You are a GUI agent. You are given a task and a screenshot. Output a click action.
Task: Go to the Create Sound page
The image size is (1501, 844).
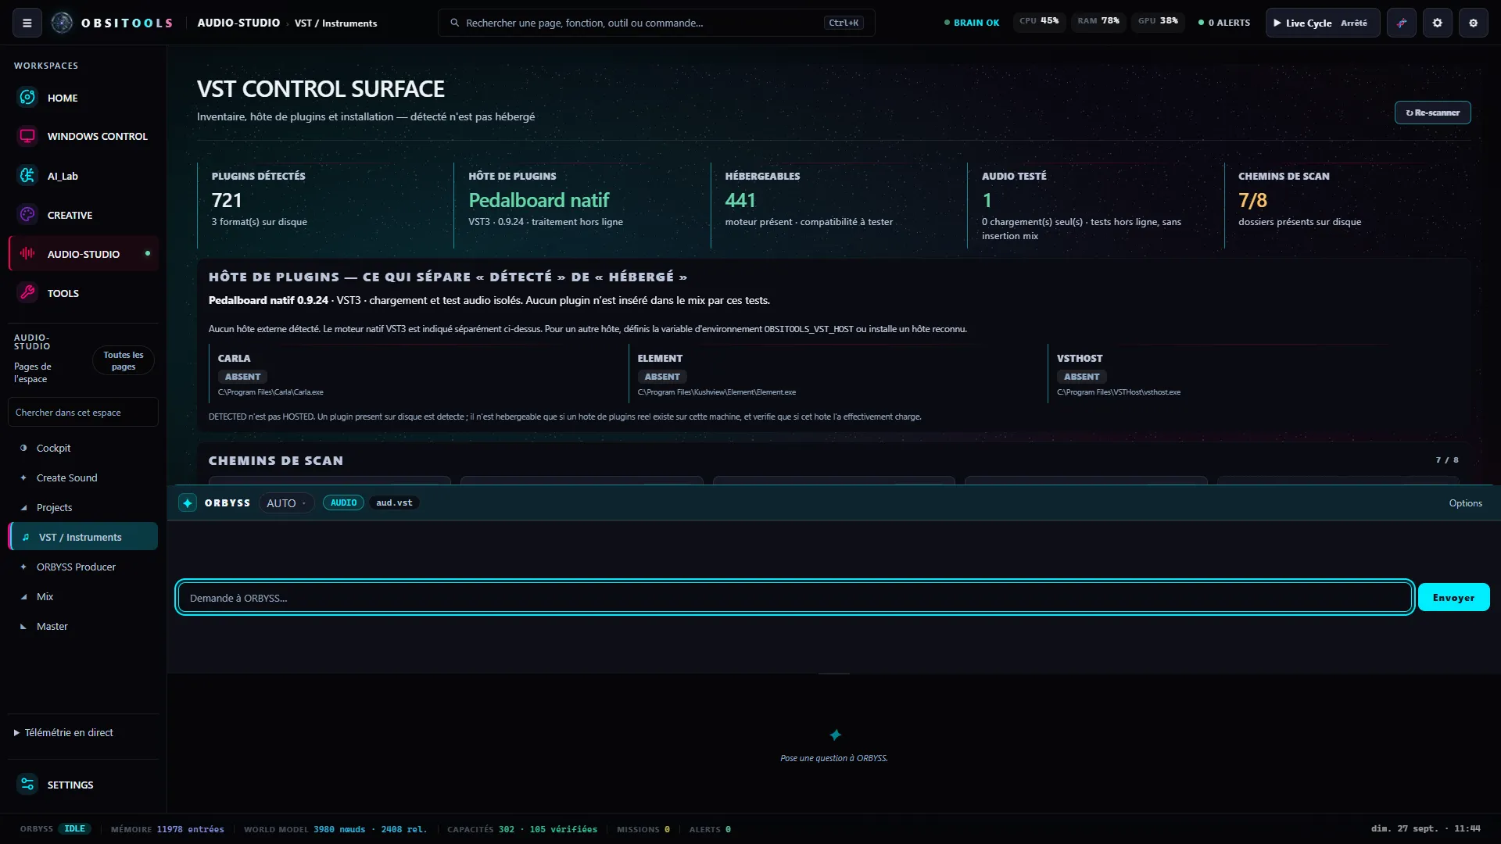tap(84, 477)
